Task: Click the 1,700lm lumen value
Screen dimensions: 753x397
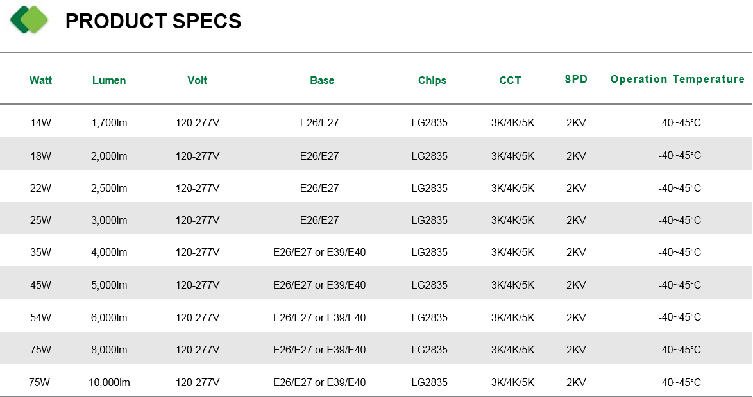Action: (109, 122)
